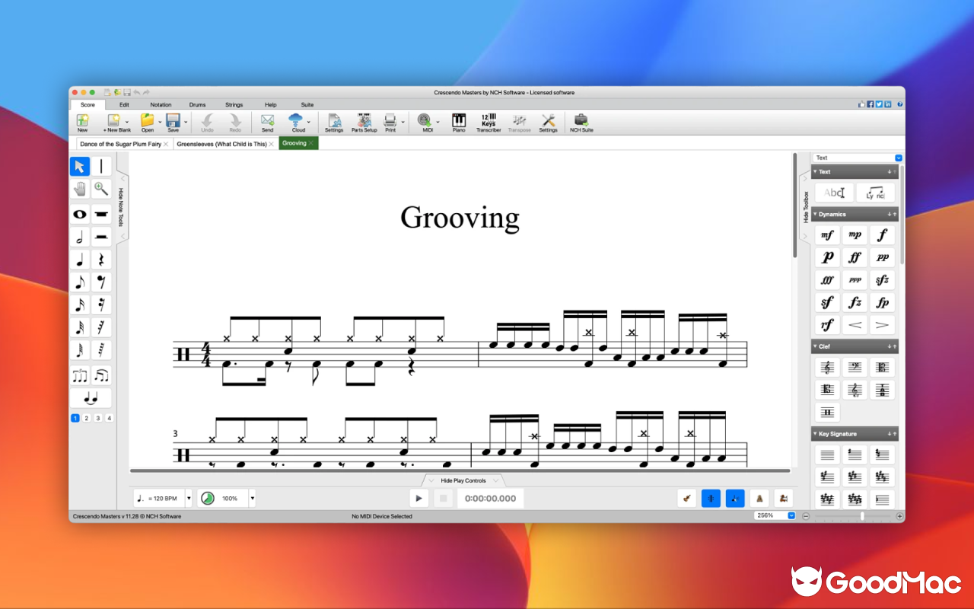The image size is (974, 609).
Task: Open the 12 Keys Transcriber
Action: click(x=488, y=123)
